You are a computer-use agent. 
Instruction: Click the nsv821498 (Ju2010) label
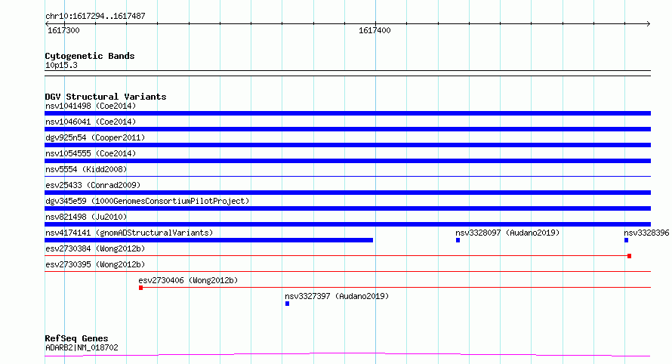[x=86, y=217]
